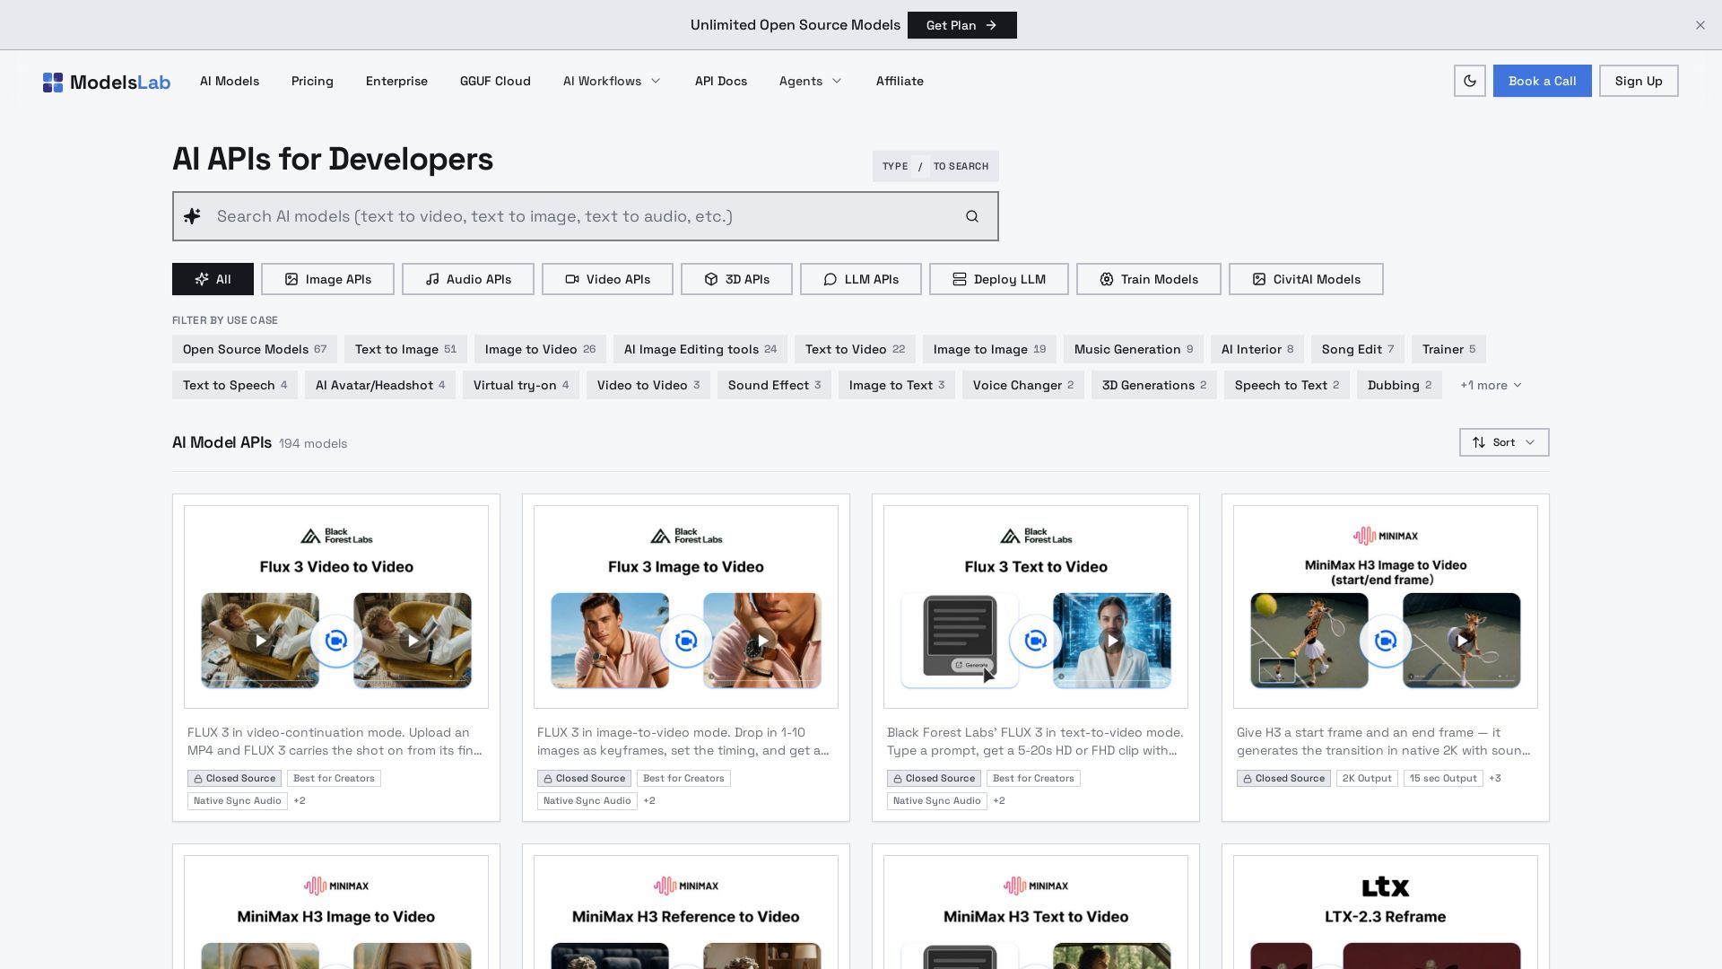Open the MiniMax H3 Reference to Video card
1722x969 pixels.
pyautogui.click(x=686, y=906)
